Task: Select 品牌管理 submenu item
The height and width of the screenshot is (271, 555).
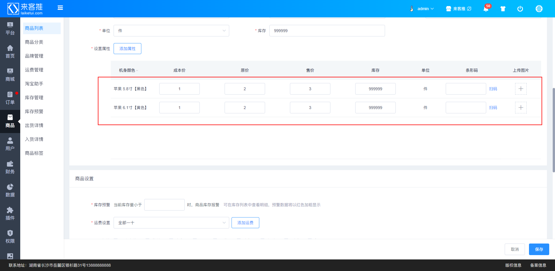Action: 42,56
